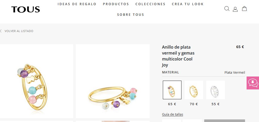
Task: Click the gray button below size guide
Action: (x=224, y=121)
